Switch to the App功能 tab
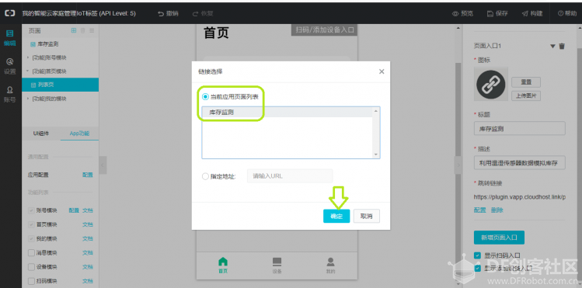The image size is (582, 288). coord(79,134)
